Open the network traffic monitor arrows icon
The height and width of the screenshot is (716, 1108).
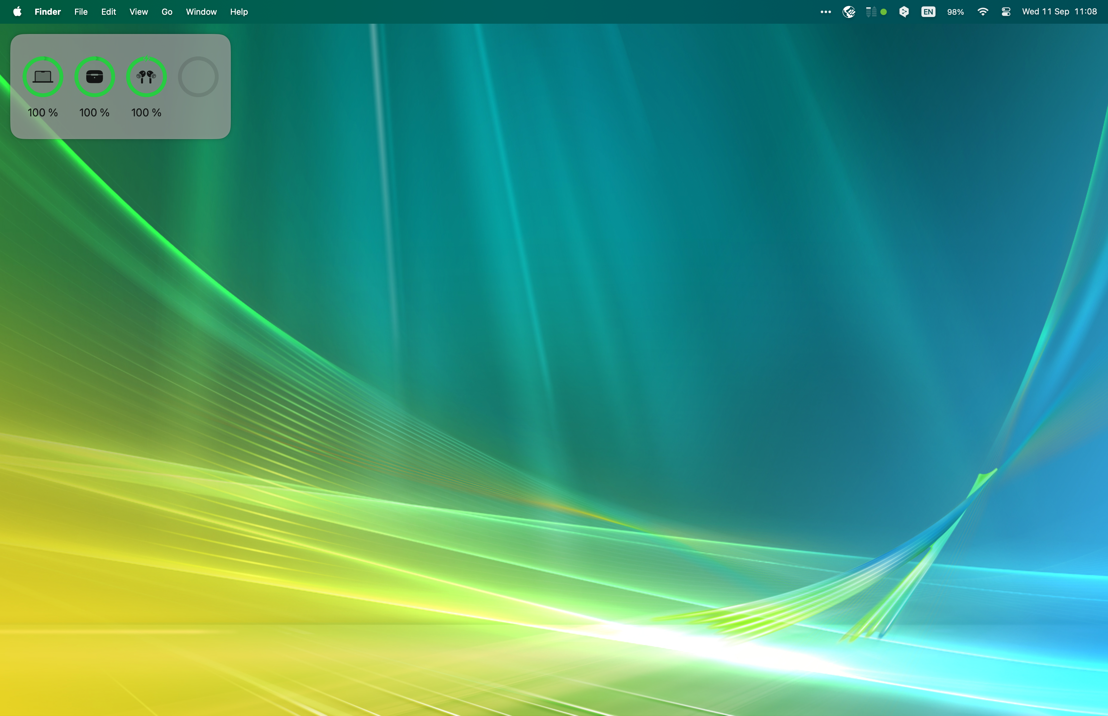pyautogui.click(x=871, y=12)
